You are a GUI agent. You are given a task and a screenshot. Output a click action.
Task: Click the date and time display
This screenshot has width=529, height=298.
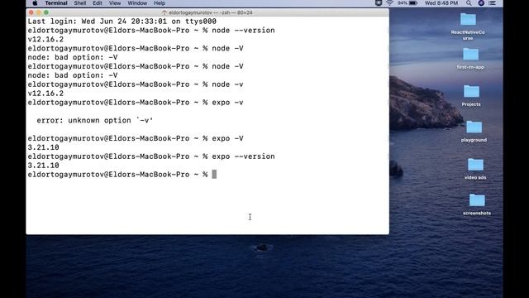pos(441,3)
